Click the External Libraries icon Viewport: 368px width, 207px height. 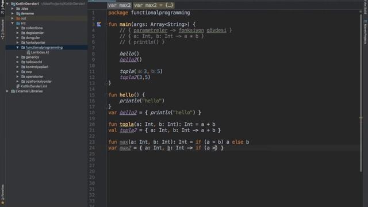pyautogui.click(x=13, y=91)
